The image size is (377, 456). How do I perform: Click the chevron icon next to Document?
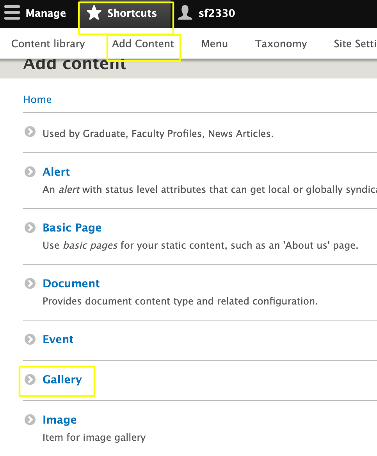30,283
